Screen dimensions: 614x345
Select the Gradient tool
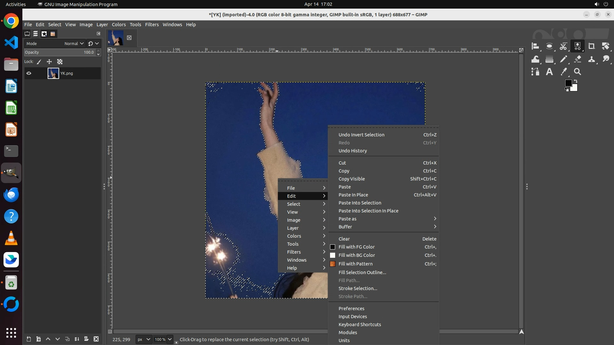coord(549,59)
